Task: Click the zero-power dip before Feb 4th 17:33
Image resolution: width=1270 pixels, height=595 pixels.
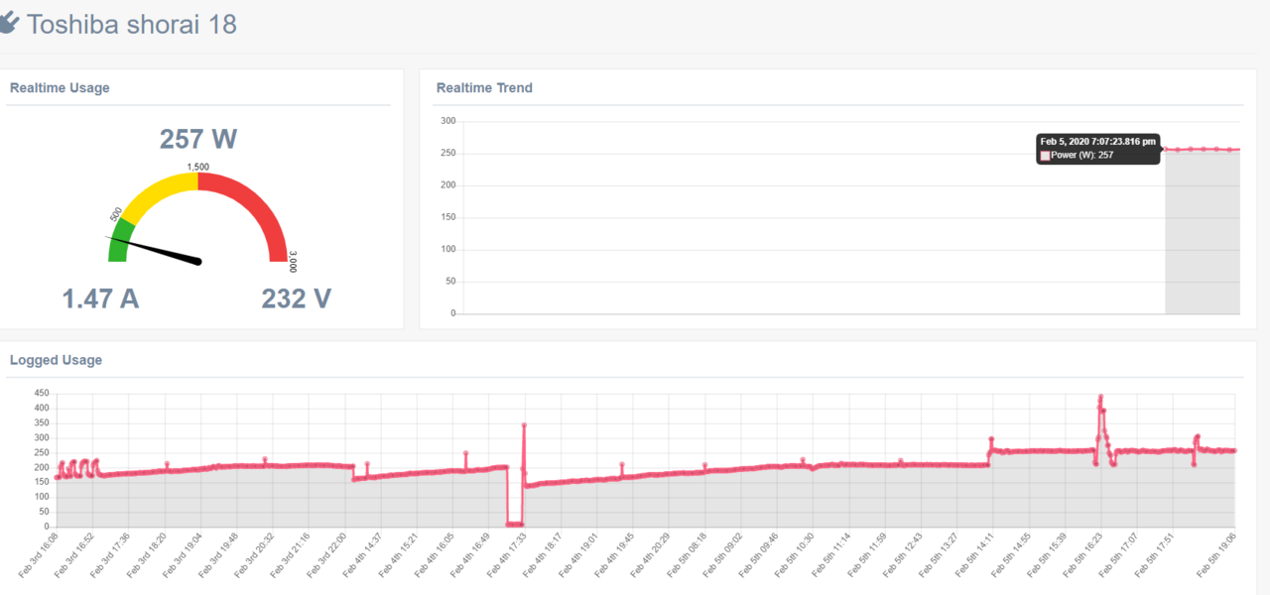Action: coord(515,524)
